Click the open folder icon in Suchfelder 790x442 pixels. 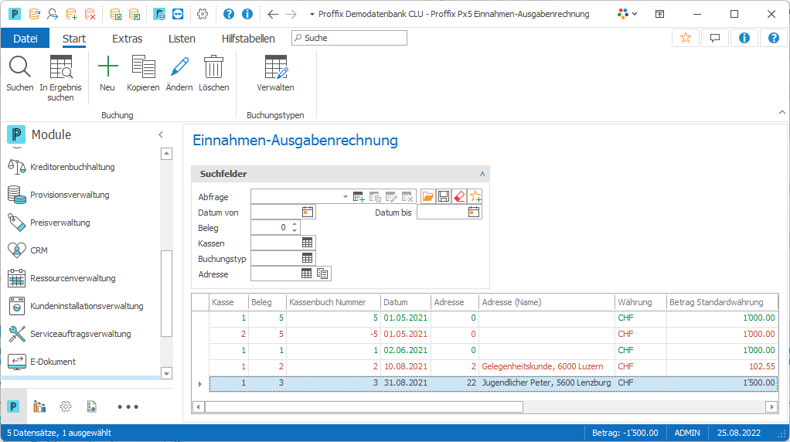click(427, 196)
